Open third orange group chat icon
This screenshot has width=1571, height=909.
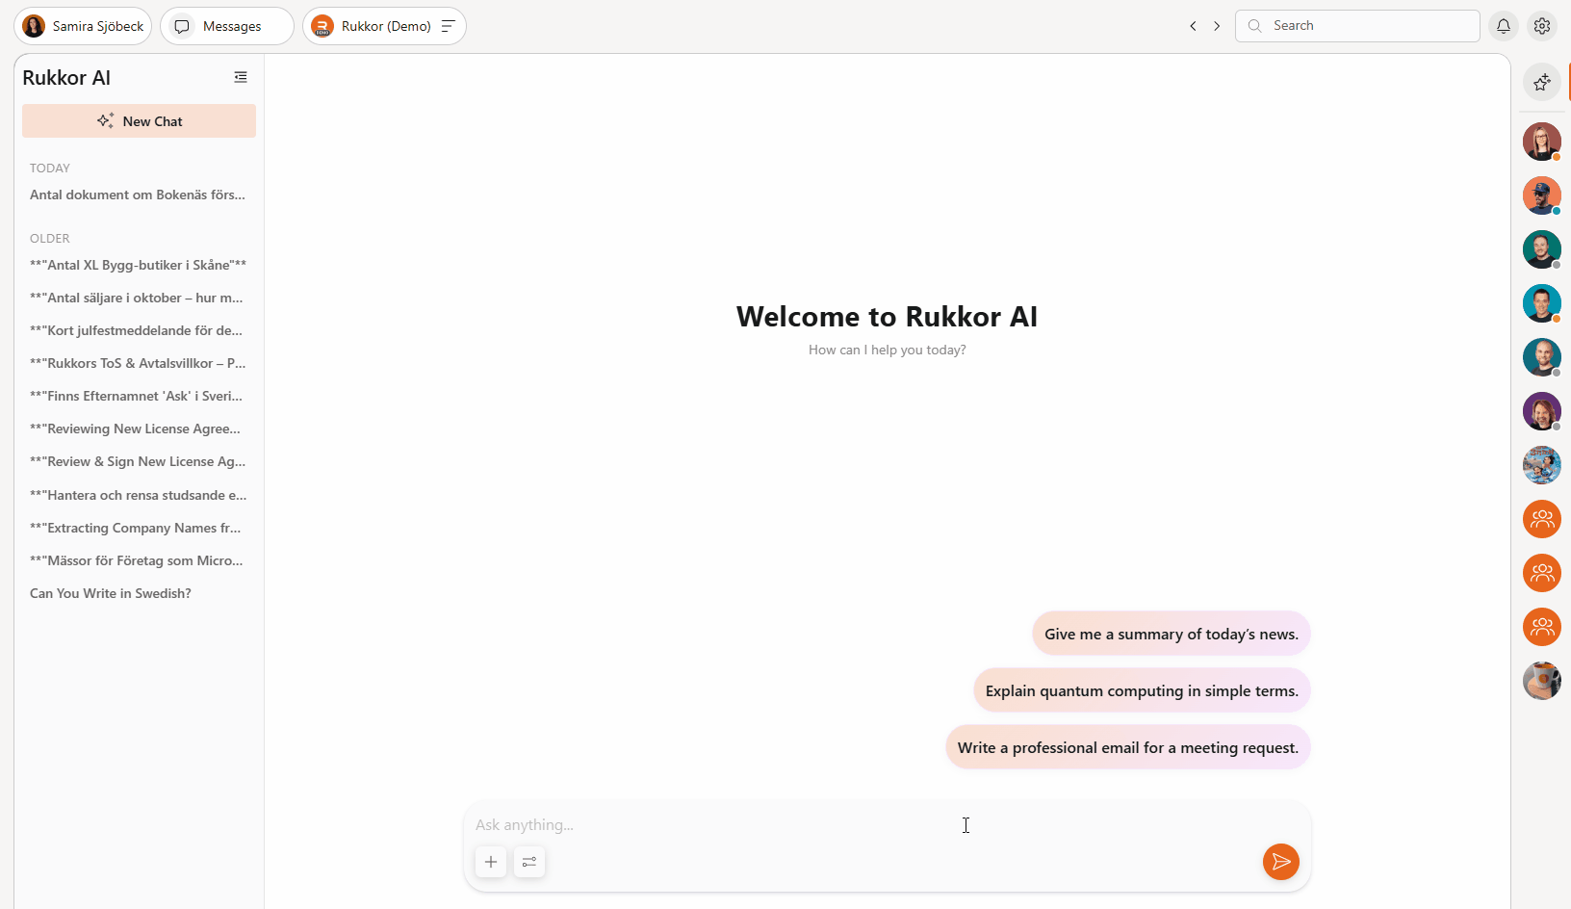tap(1542, 627)
